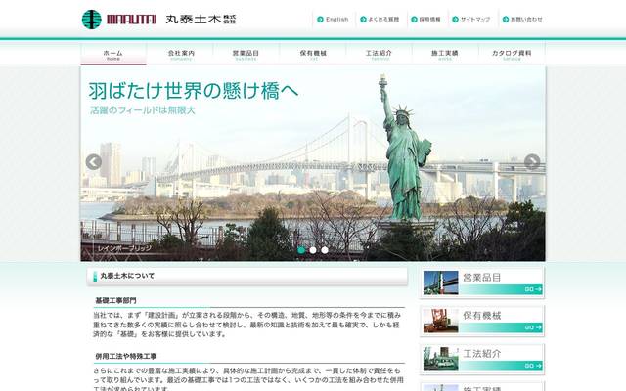Open the サイトマップ sitemap link
Screen dimensions: 626x391
[475, 20]
